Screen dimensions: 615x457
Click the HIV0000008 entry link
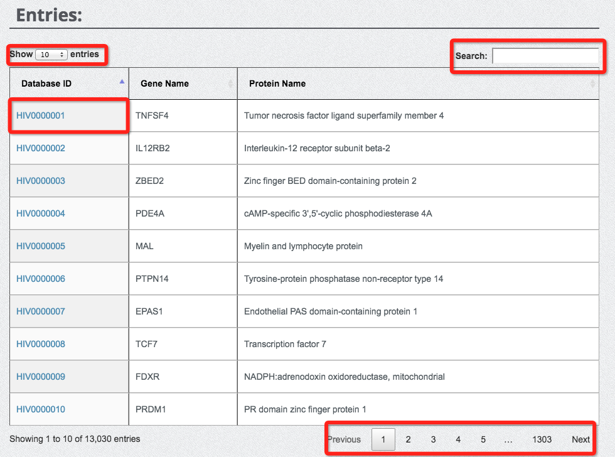pos(41,344)
